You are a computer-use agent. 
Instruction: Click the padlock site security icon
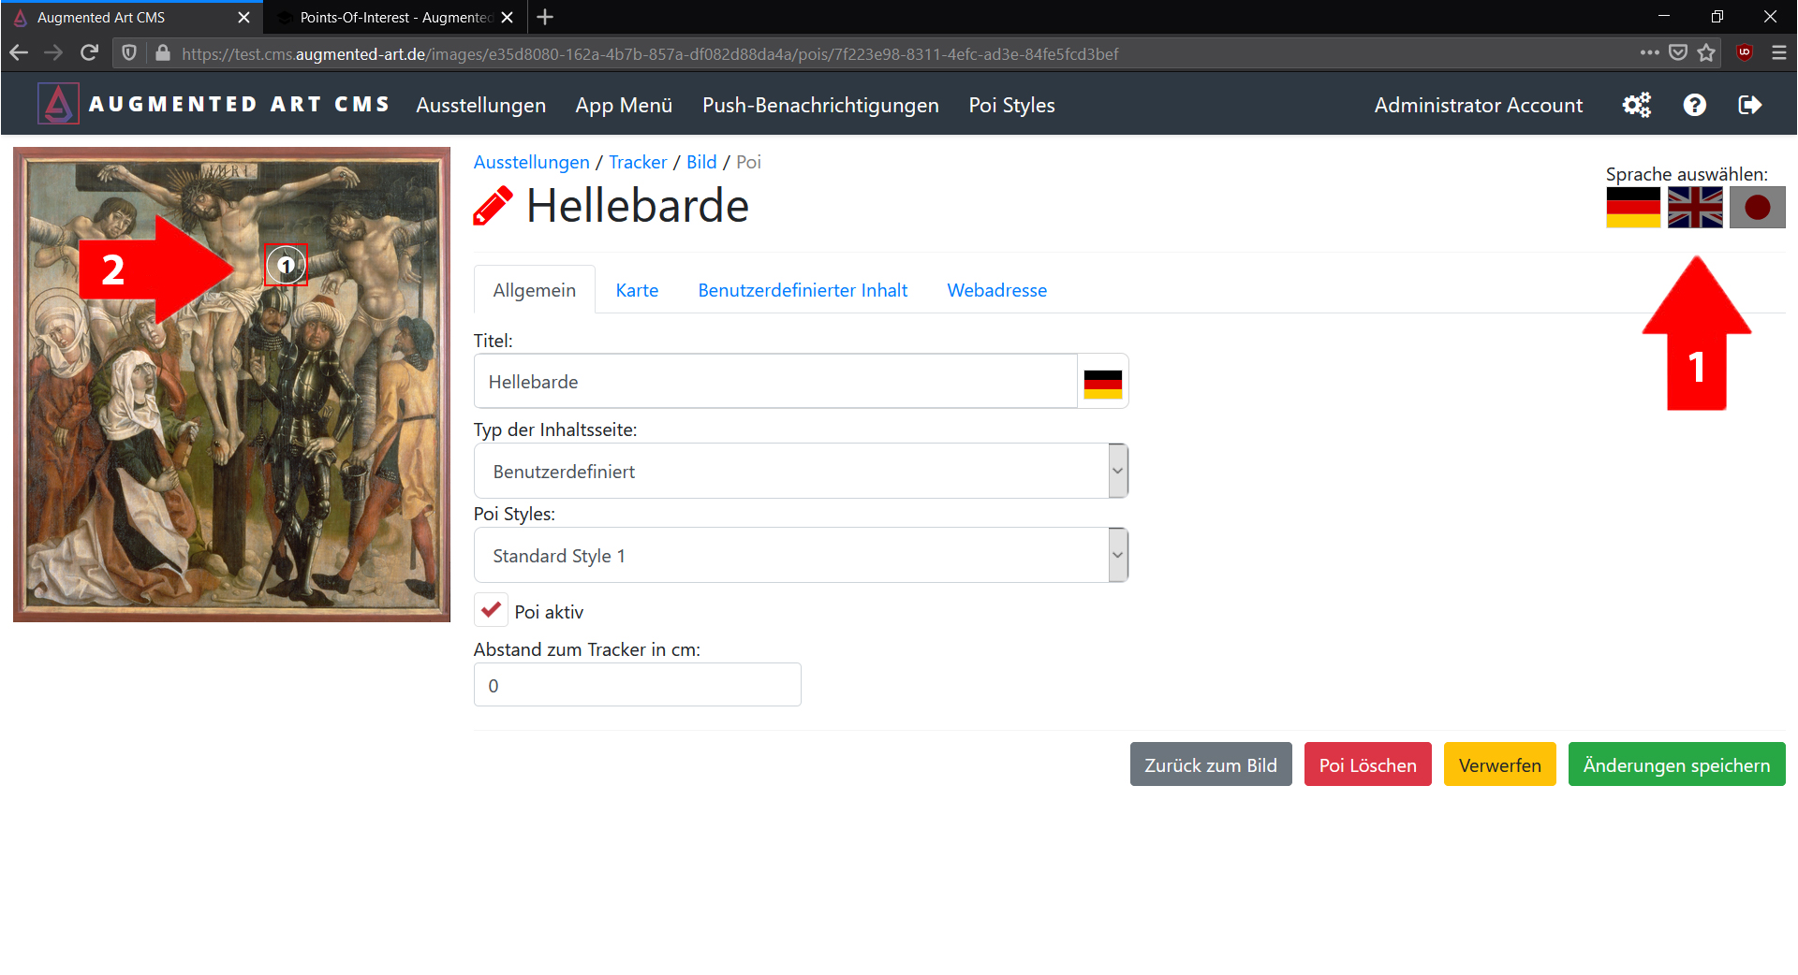tap(163, 53)
